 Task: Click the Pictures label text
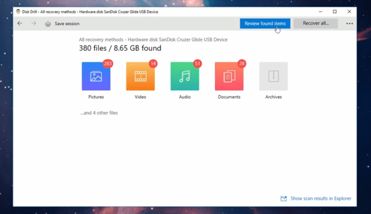pos(96,97)
